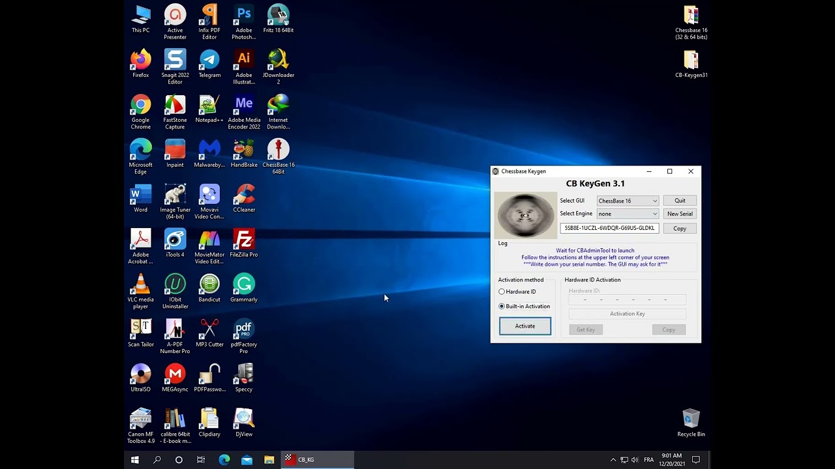Copy the serial number with top Copy button

coord(680,229)
